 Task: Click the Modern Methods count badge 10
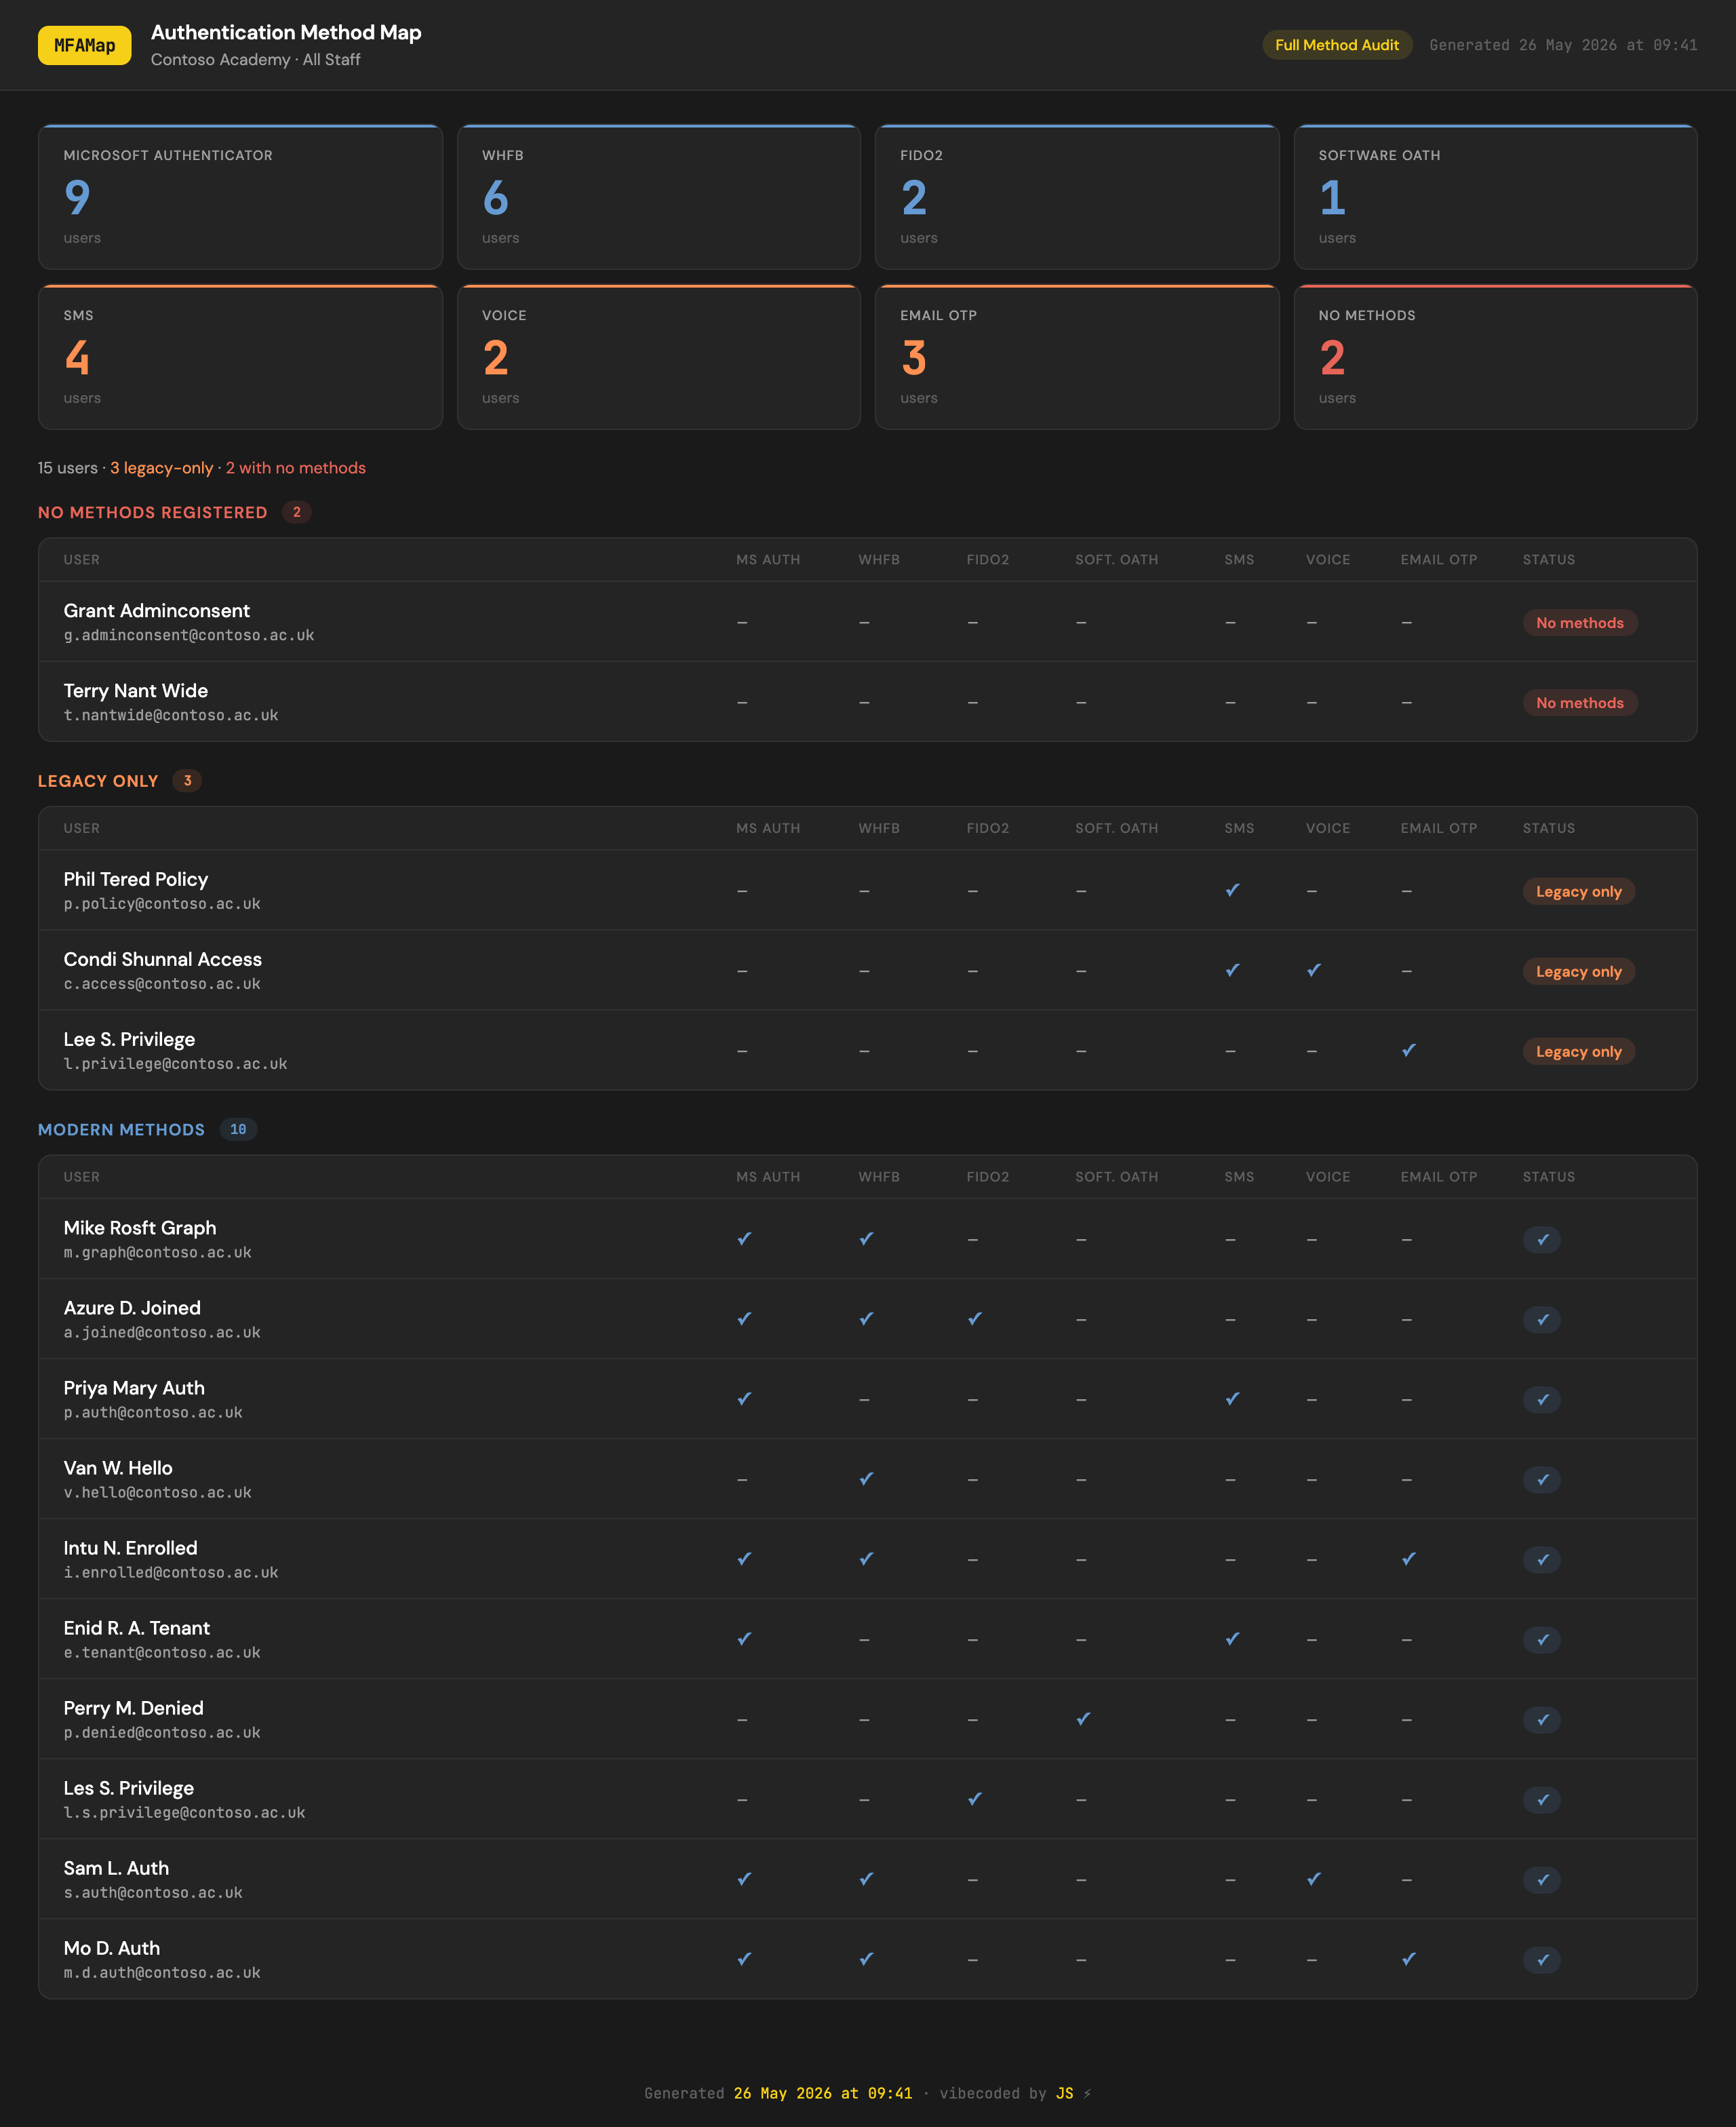click(238, 1129)
